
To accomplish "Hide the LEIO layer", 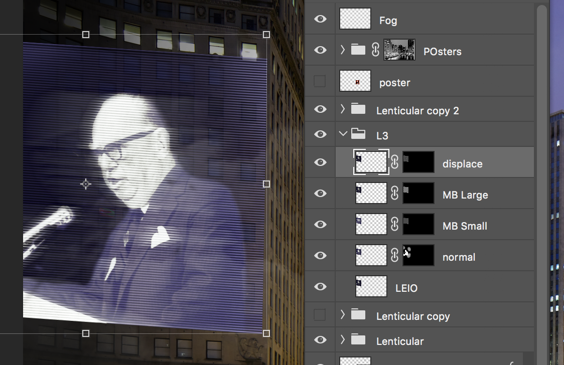I will pos(320,286).
